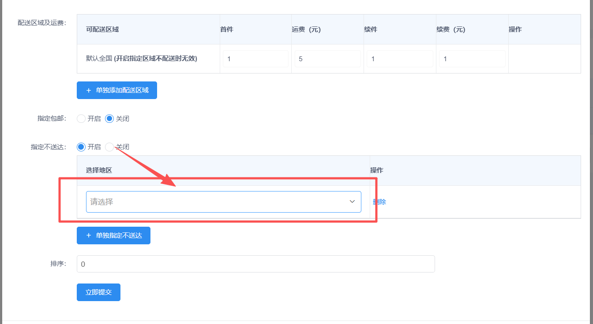This screenshot has width=593, height=324.
Task: Click the plus icon on 单独添加配送区域
Action: [89, 90]
